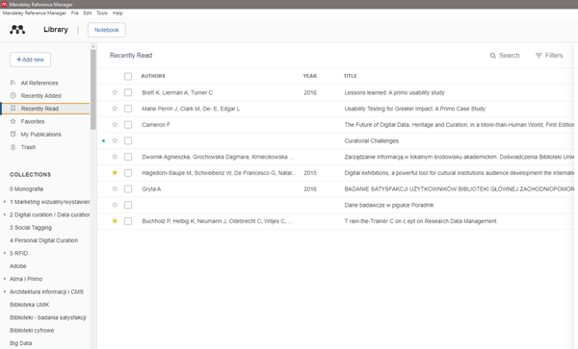578x349 pixels.
Task: Sort by the AUTHORS column header
Action: click(153, 76)
